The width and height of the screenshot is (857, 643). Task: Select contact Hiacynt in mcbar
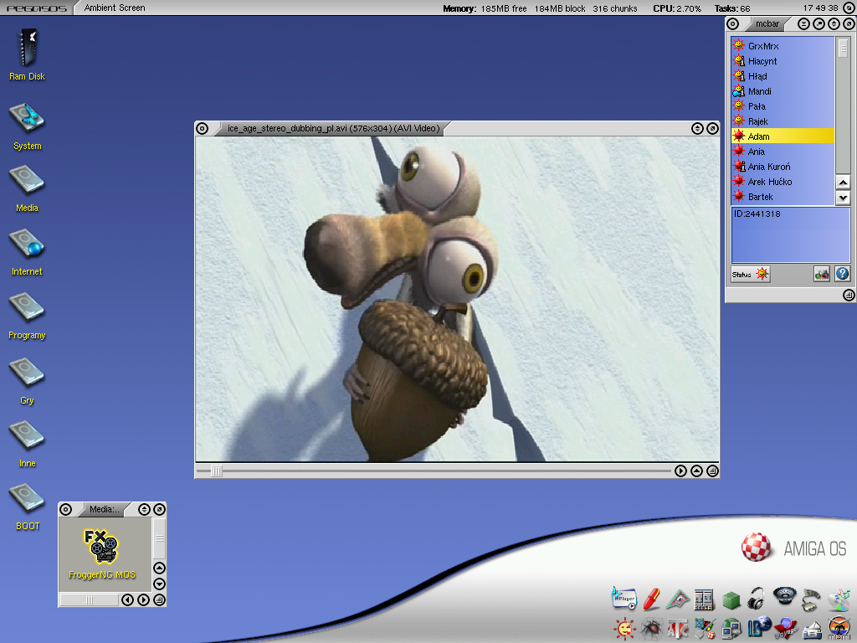(783, 61)
